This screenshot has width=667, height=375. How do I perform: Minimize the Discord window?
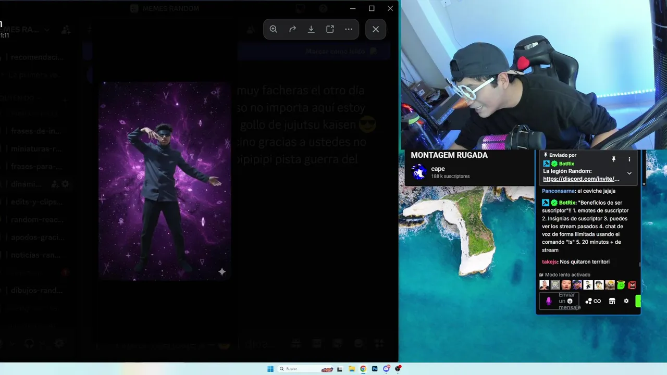(353, 8)
